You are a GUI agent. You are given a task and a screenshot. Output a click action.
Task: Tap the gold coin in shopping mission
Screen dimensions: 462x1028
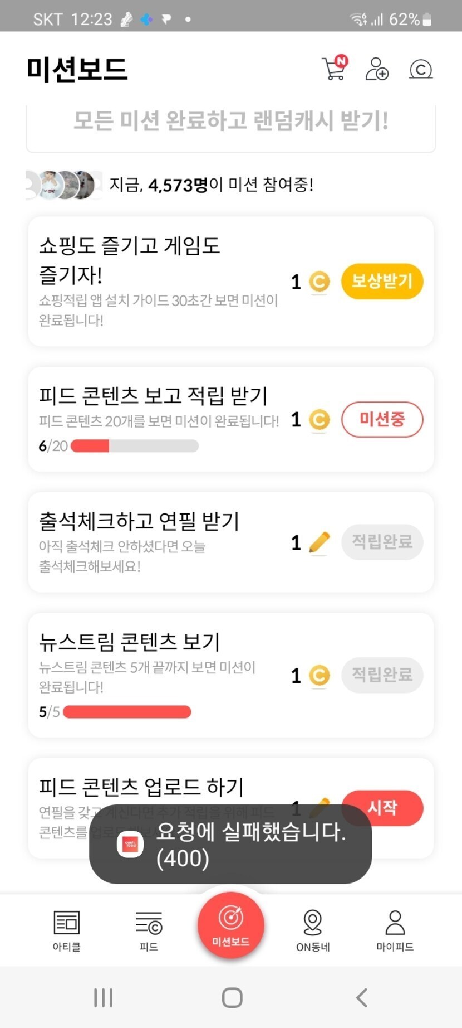point(319,282)
